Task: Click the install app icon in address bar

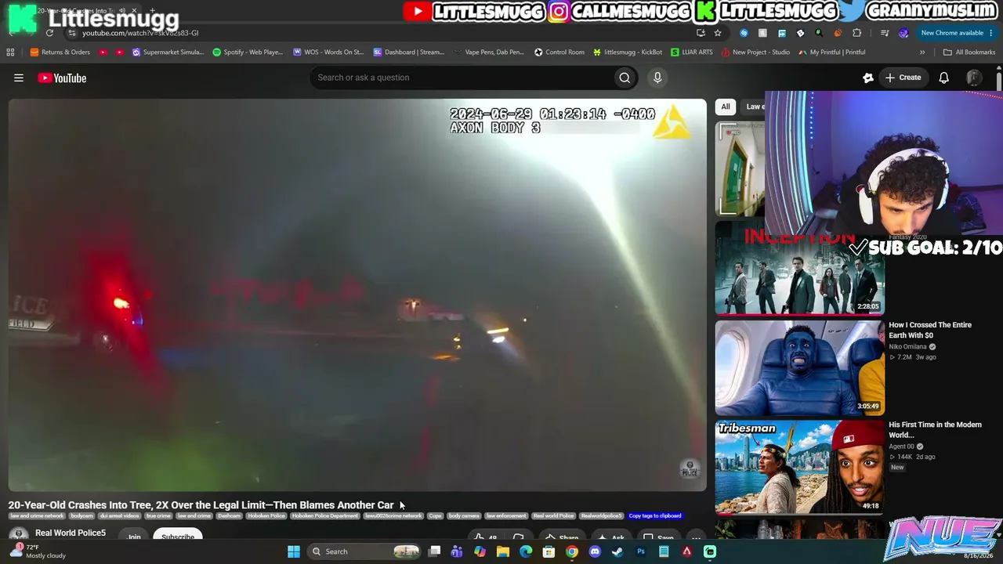Action: pos(701,33)
